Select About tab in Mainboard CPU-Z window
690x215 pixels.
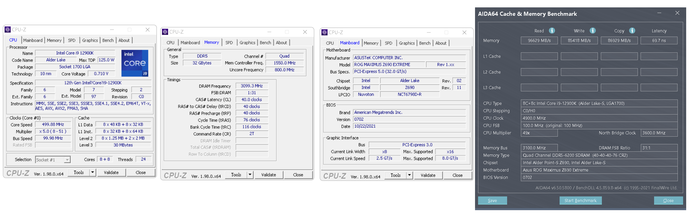[x=441, y=43]
